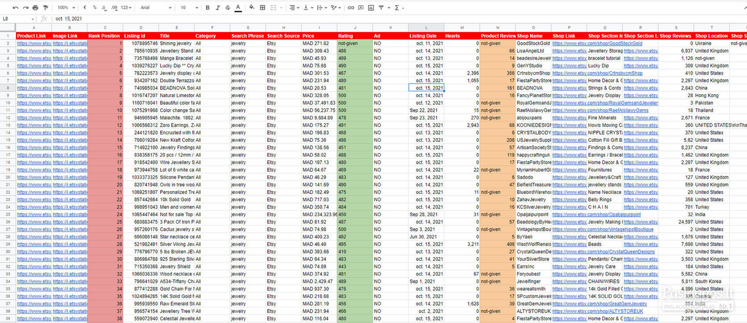
Task: Redo the last undone action
Action: coord(25,8)
